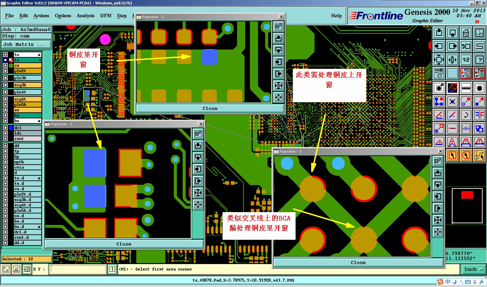Open the Inch units selector

473,269
